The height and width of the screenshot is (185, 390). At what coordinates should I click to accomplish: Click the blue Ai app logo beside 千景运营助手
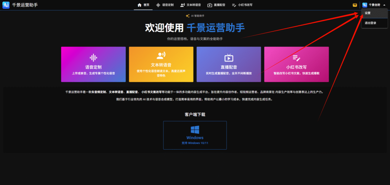[6, 5]
